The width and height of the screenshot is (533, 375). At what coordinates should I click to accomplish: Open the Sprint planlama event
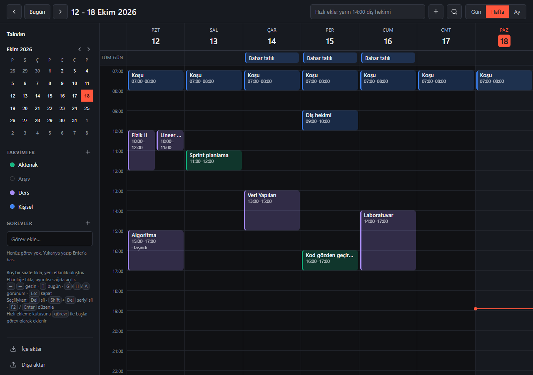[214, 160]
